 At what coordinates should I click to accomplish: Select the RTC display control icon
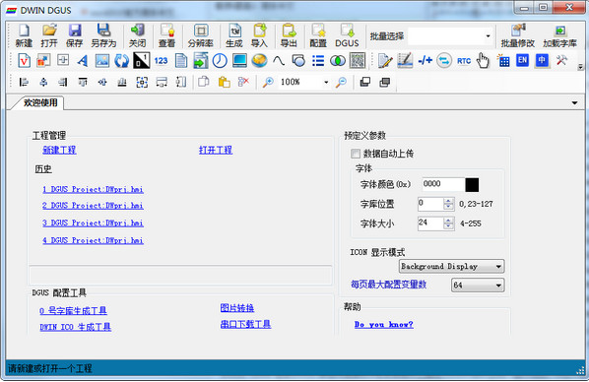[464, 61]
